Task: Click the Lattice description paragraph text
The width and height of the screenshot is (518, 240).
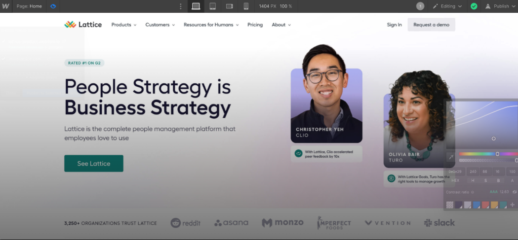Action: point(150,134)
